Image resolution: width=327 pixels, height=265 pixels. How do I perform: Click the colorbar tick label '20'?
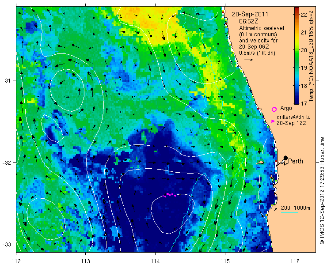tap(304, 50)
